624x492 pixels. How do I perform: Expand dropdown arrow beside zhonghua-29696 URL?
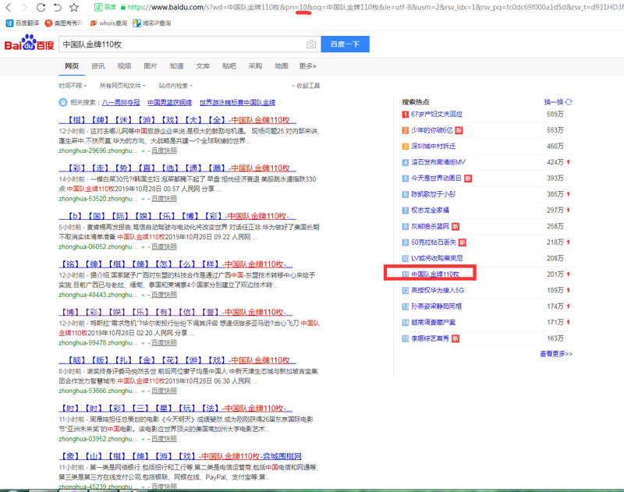click(143, 151)
